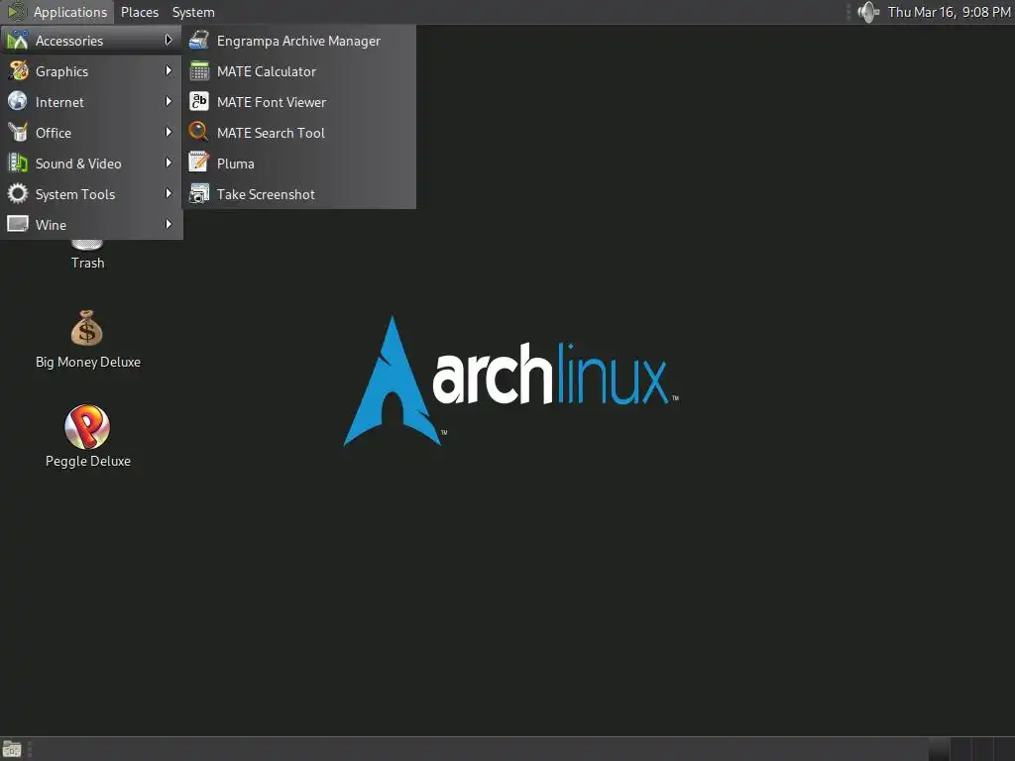Click the Peggle Deluxe label
The height and width of the screenshot is (761, 1015).
88,461
